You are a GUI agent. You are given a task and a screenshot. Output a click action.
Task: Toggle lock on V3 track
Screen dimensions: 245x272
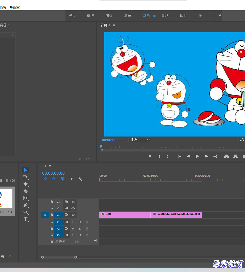pos(52,202)
